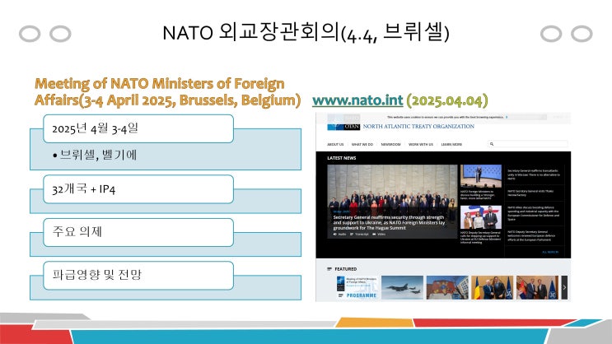The height and width of the screenshot is (344, 612).
Task: Click the ABOUT US menu on NATO site
Action: pyautogui.click(x=335, y=144)
